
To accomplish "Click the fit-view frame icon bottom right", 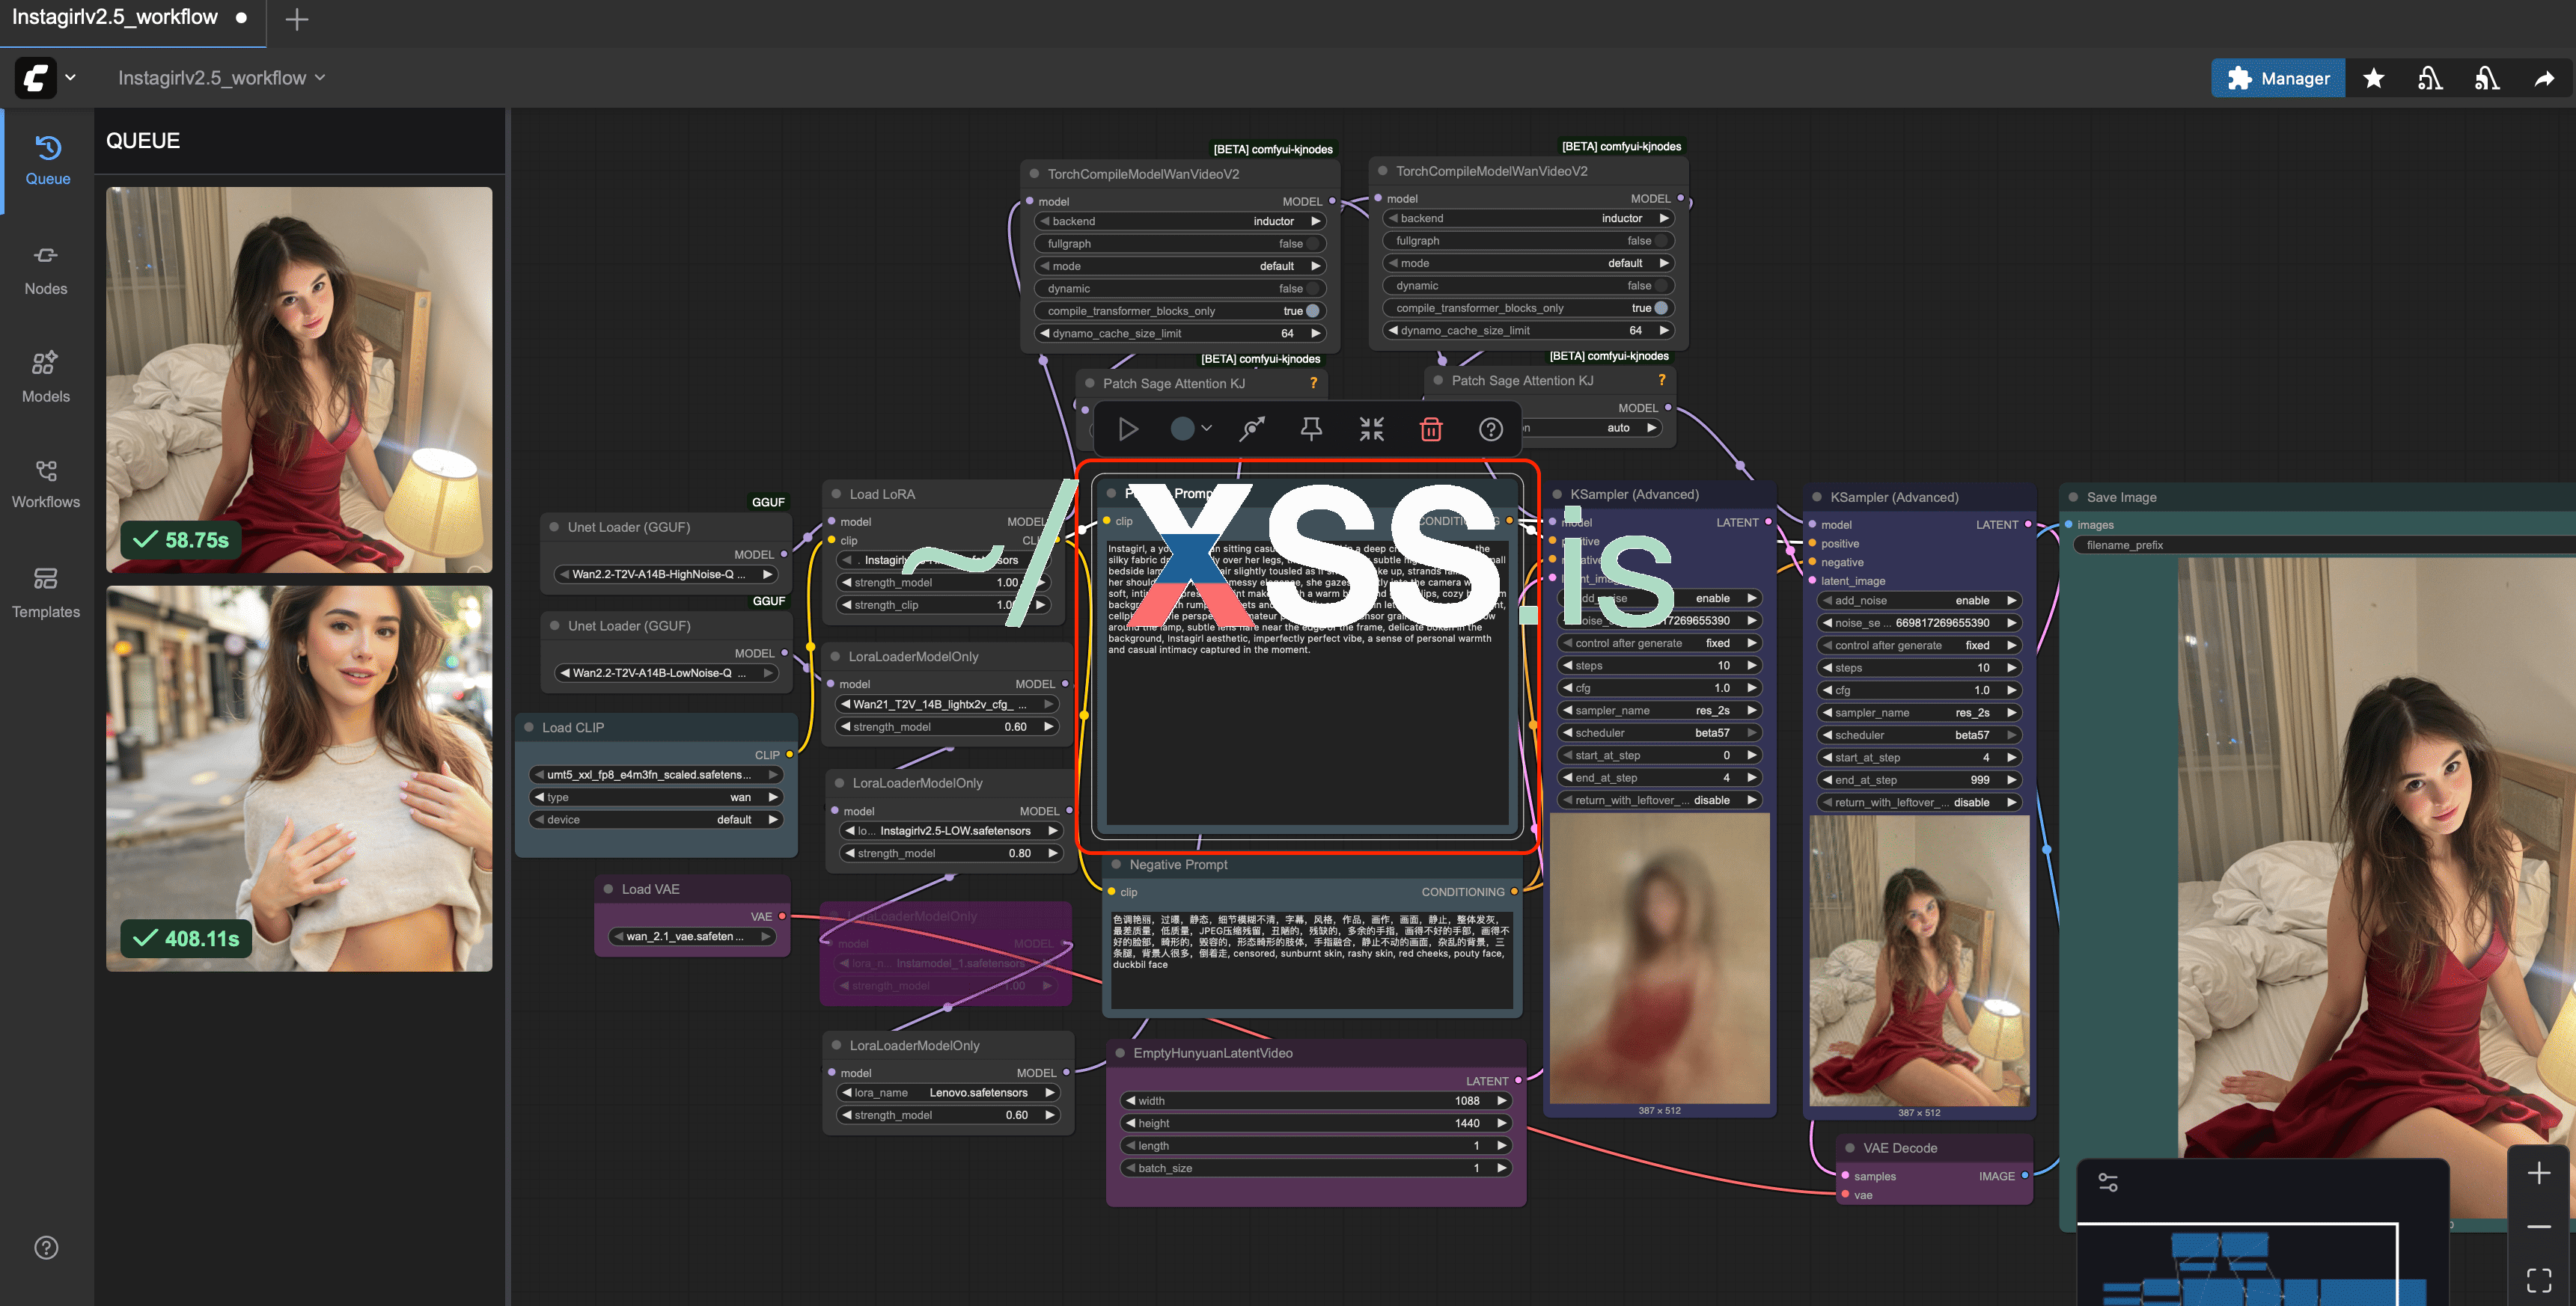I will [x=2538, y=1280].
